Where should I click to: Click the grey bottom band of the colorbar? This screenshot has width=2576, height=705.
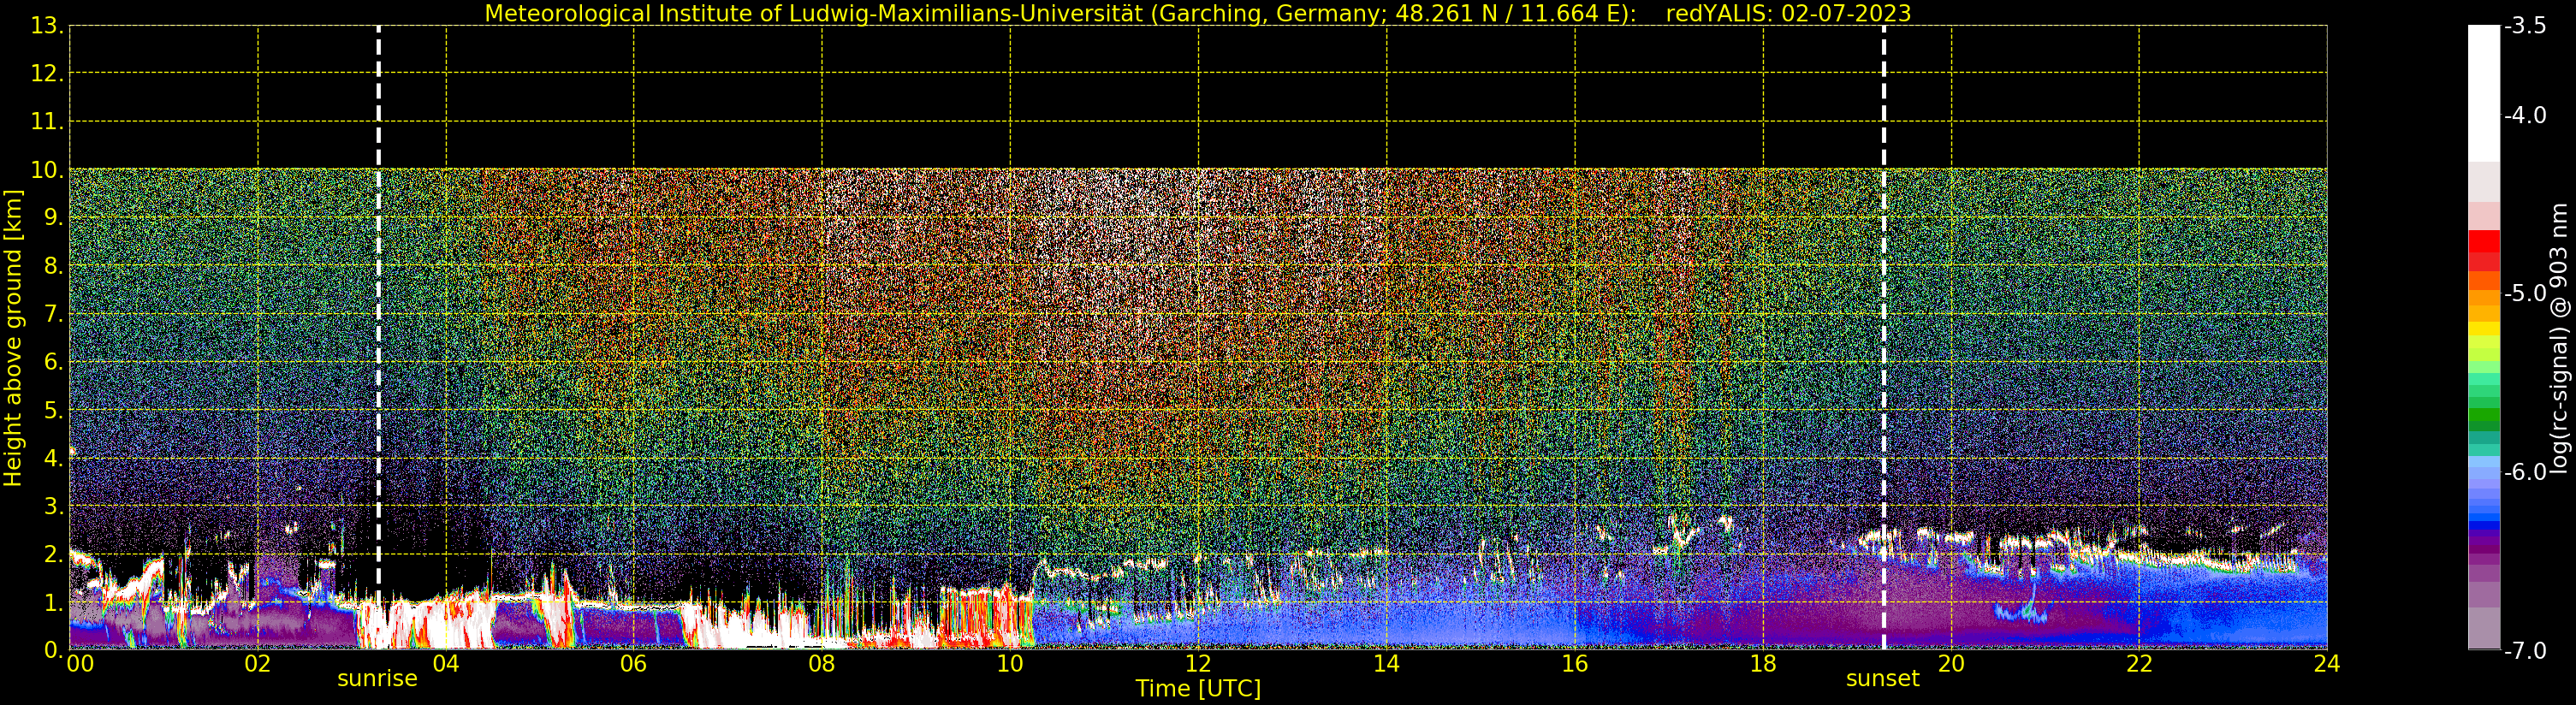click(x=2484, y=628)
